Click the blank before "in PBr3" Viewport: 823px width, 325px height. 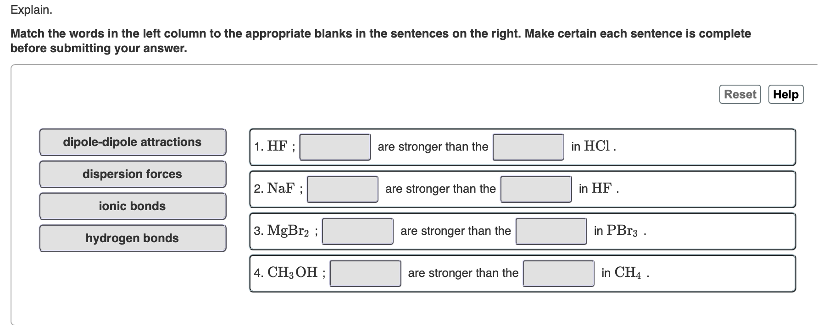(551, 231)
